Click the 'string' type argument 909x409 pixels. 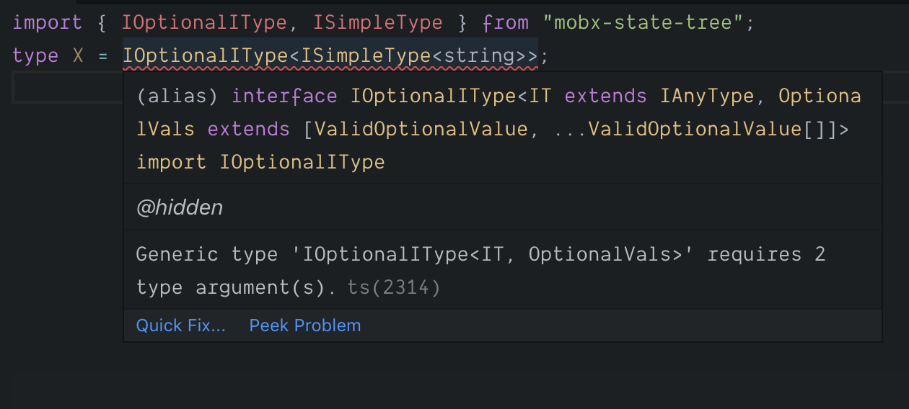click(478, 55)
